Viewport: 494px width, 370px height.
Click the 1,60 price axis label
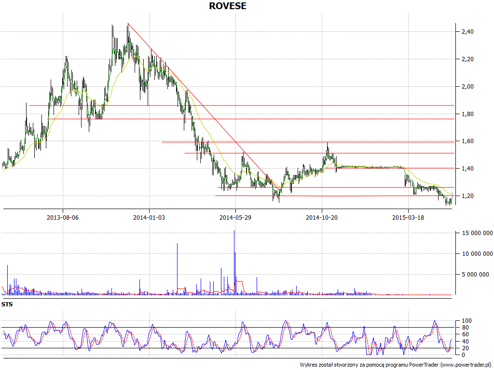pyautogui.click(x=468, y=141)
